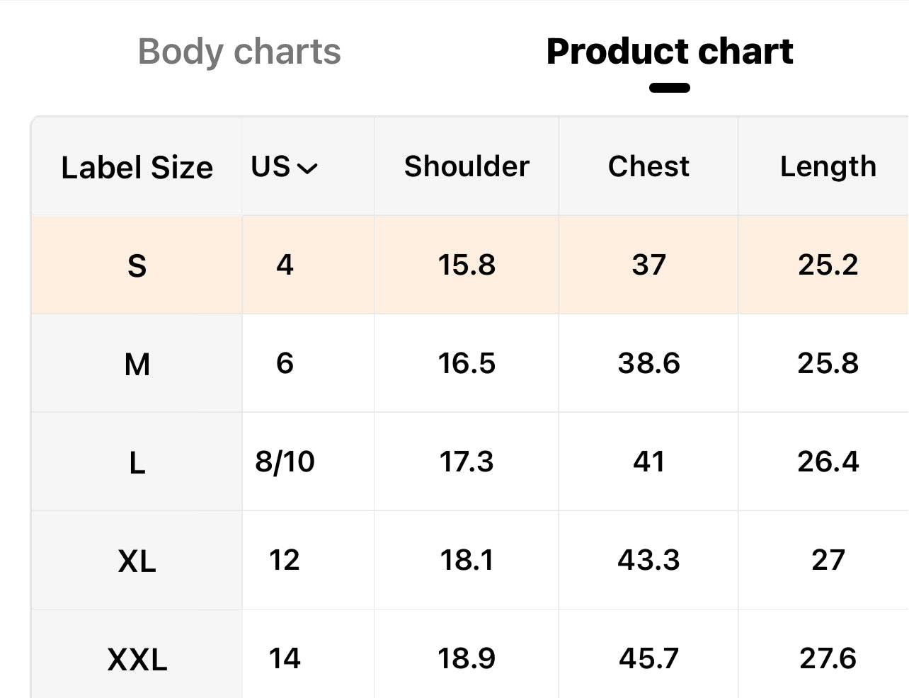
Task: Click the 15.8 shoulder measurement cell
Action: 467,265
